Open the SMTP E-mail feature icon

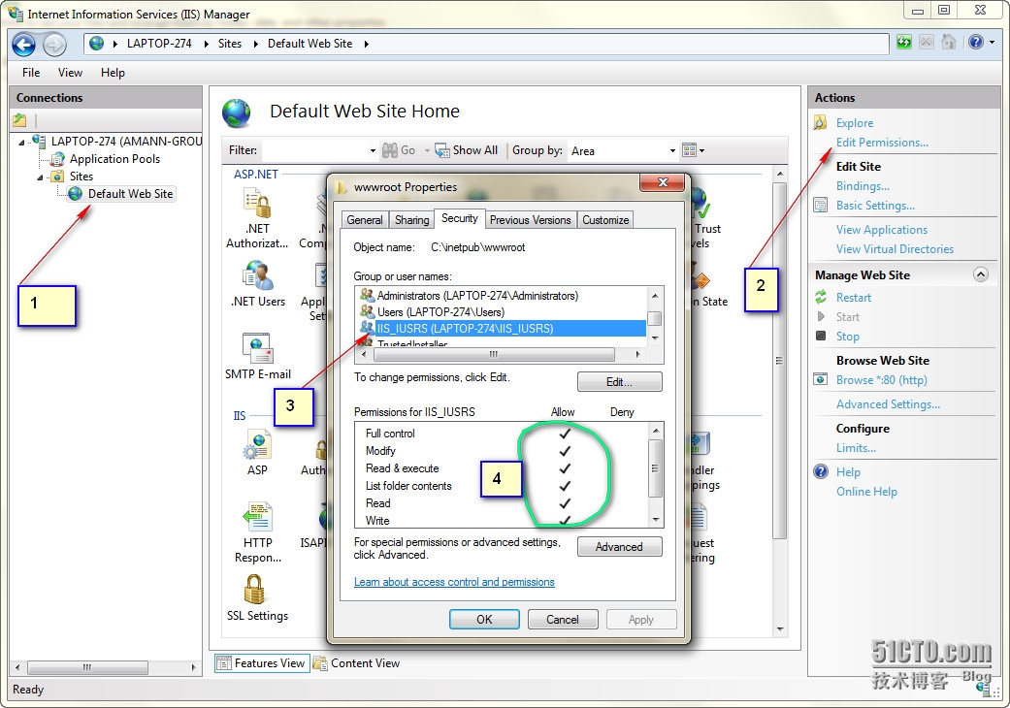(258, 348)
